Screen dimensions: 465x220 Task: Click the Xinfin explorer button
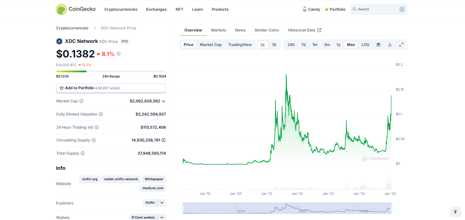[x=150, y=203]
